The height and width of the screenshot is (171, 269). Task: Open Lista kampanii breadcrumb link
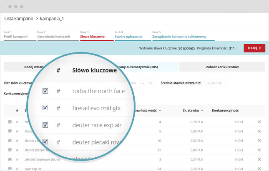tap(18, 18)
